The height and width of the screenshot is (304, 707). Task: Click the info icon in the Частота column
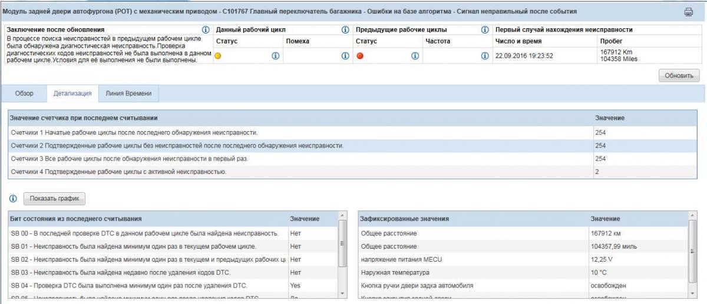tap(485, 56)
